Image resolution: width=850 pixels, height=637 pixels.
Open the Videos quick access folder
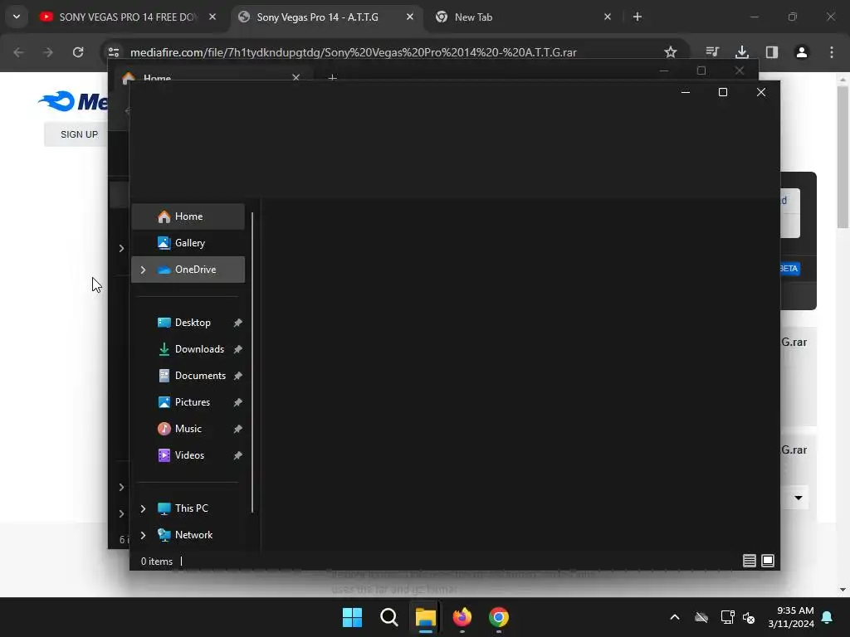click(189, 455)
